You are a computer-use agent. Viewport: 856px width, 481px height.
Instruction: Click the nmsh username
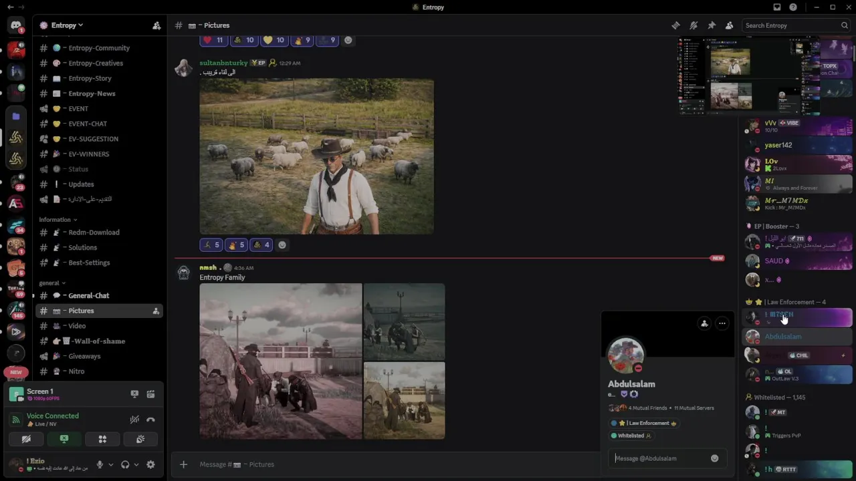(208, 268)
